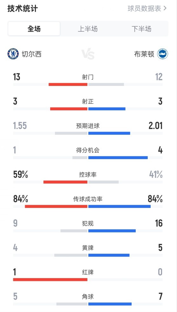The height and width of the screenshot is (312, 177).
Task: Switch to the 上半场 tab
Action: click(x=88, y=29)
